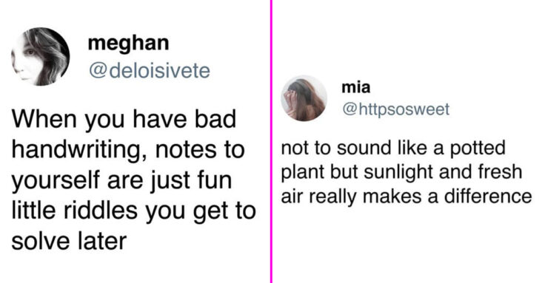Open the @httpsosweet handle link
Image resolution: width=542 pixels, height=283 pixels.
pos(396,109)
